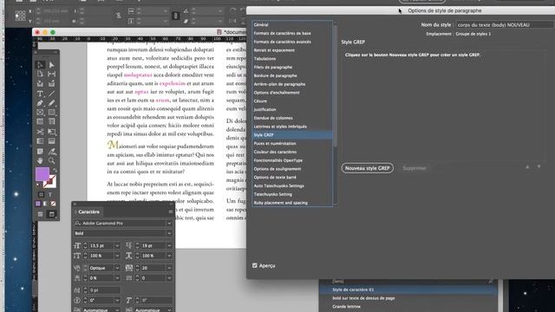
Task: Select Puces et numérotation category
Action: (x=292, y=144)
